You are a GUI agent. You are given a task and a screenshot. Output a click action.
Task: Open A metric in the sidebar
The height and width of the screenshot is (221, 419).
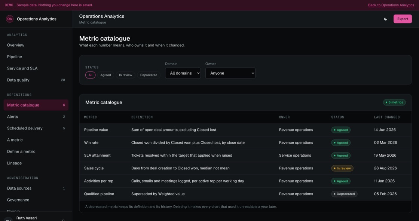tap(36, 140)
